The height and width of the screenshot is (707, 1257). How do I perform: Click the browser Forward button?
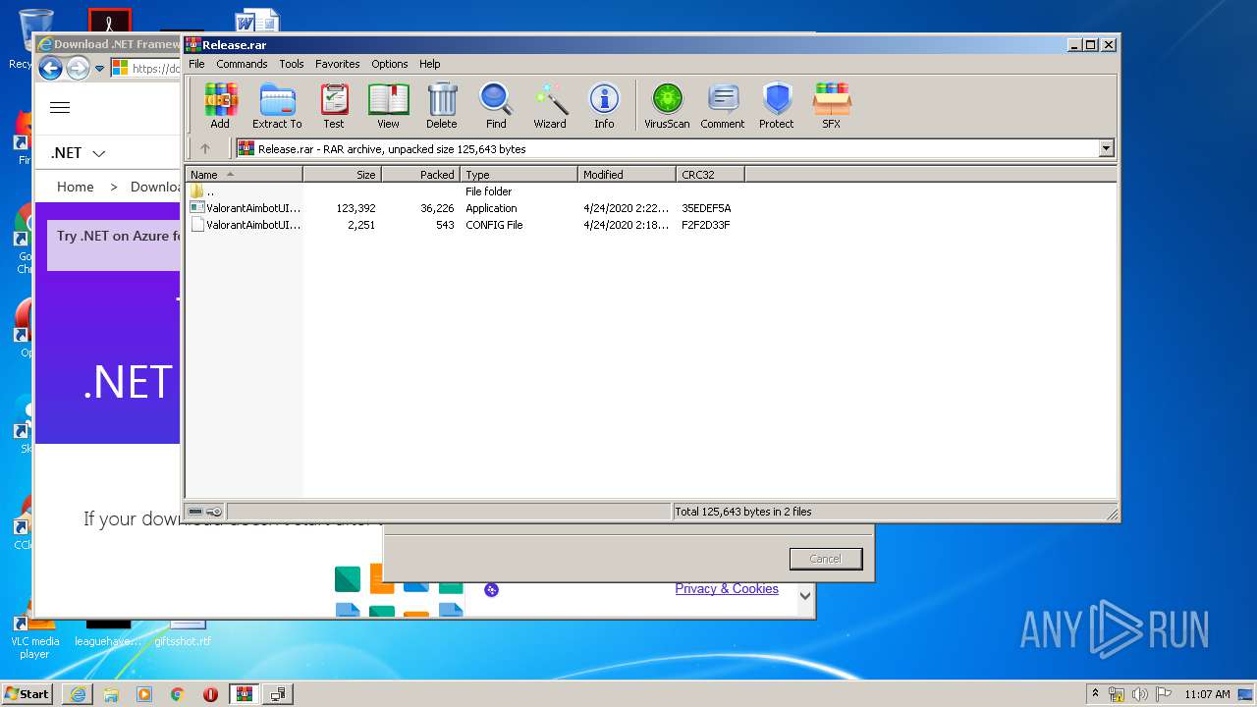tap(78, 68)
